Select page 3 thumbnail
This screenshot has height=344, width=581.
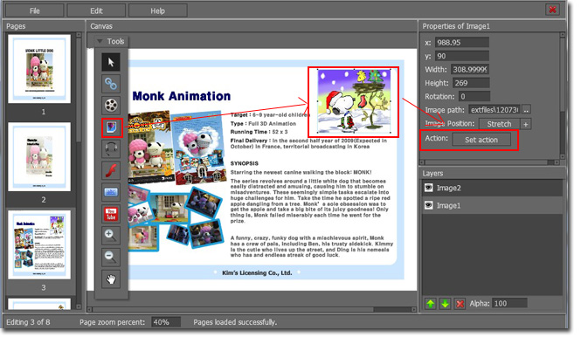39,244
